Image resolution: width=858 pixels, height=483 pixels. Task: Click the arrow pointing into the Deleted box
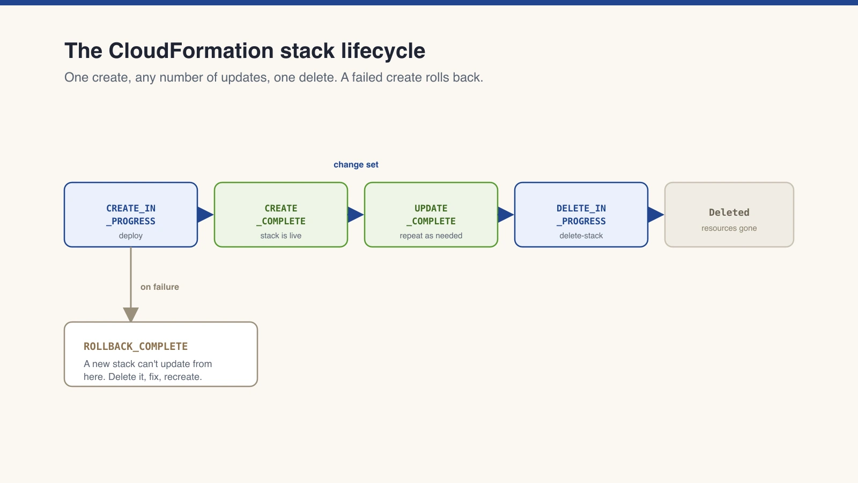[x=656, y=215]
